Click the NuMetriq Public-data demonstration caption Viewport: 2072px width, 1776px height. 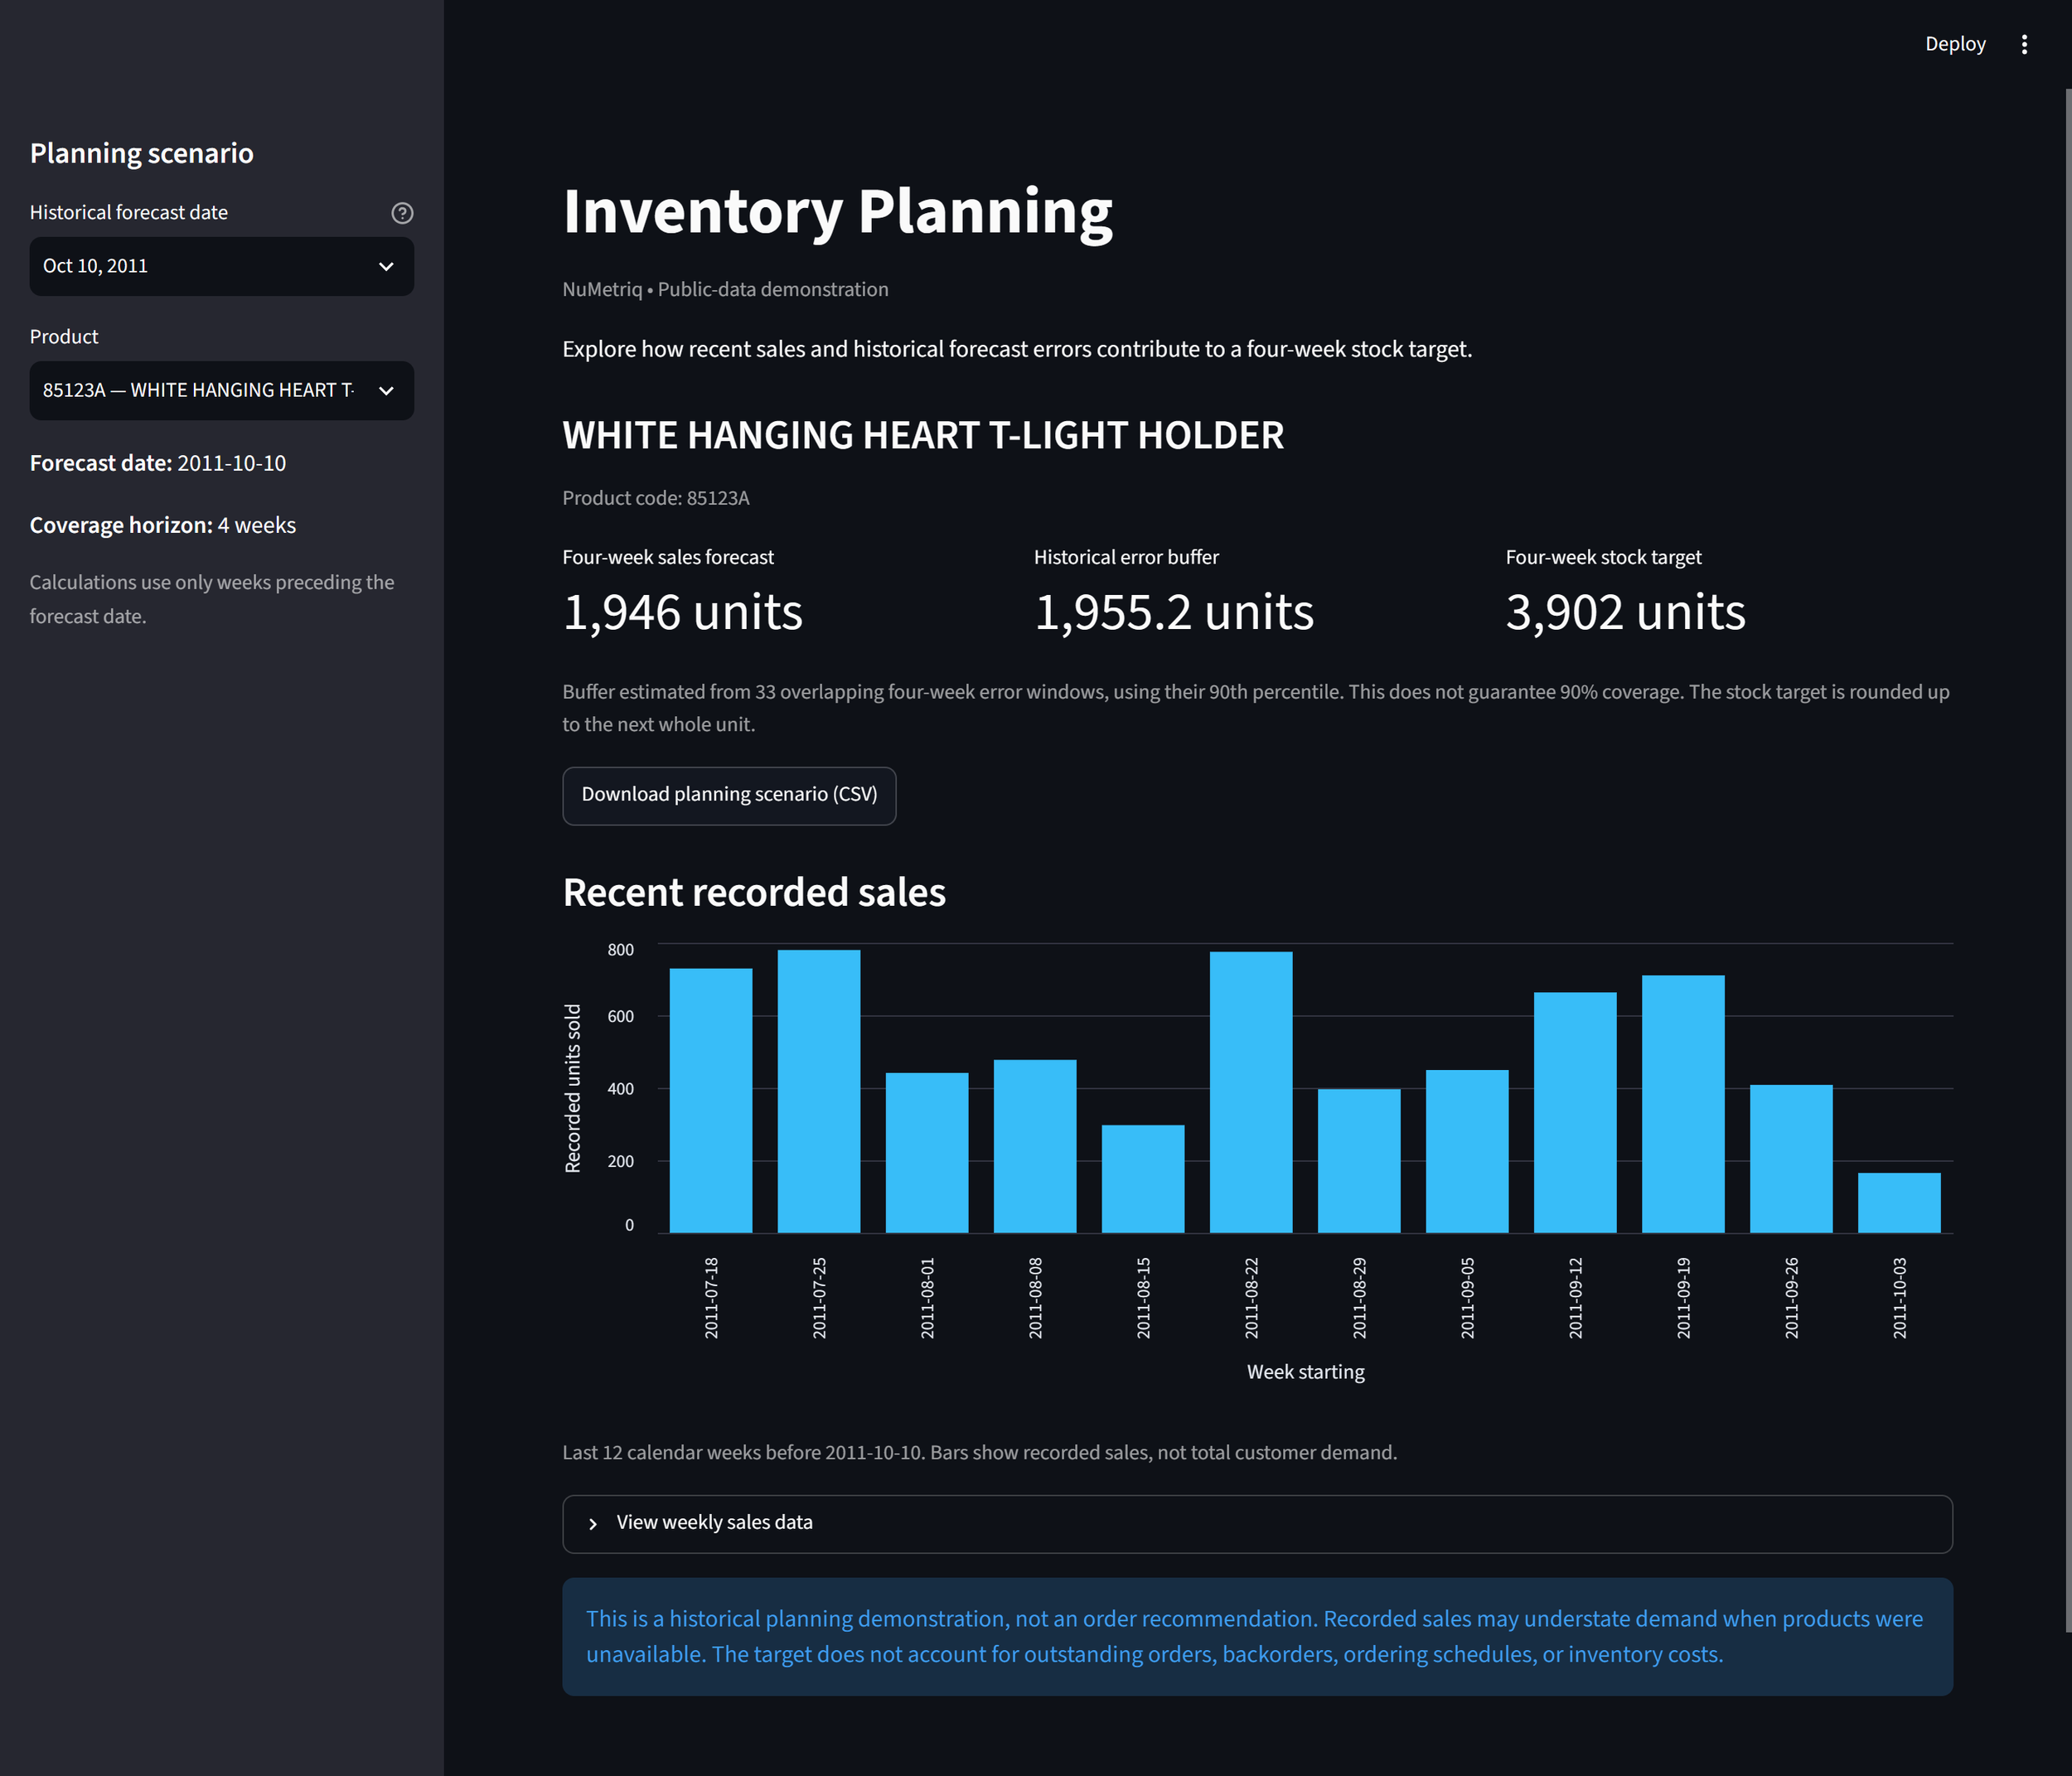(x=725, y=289)
